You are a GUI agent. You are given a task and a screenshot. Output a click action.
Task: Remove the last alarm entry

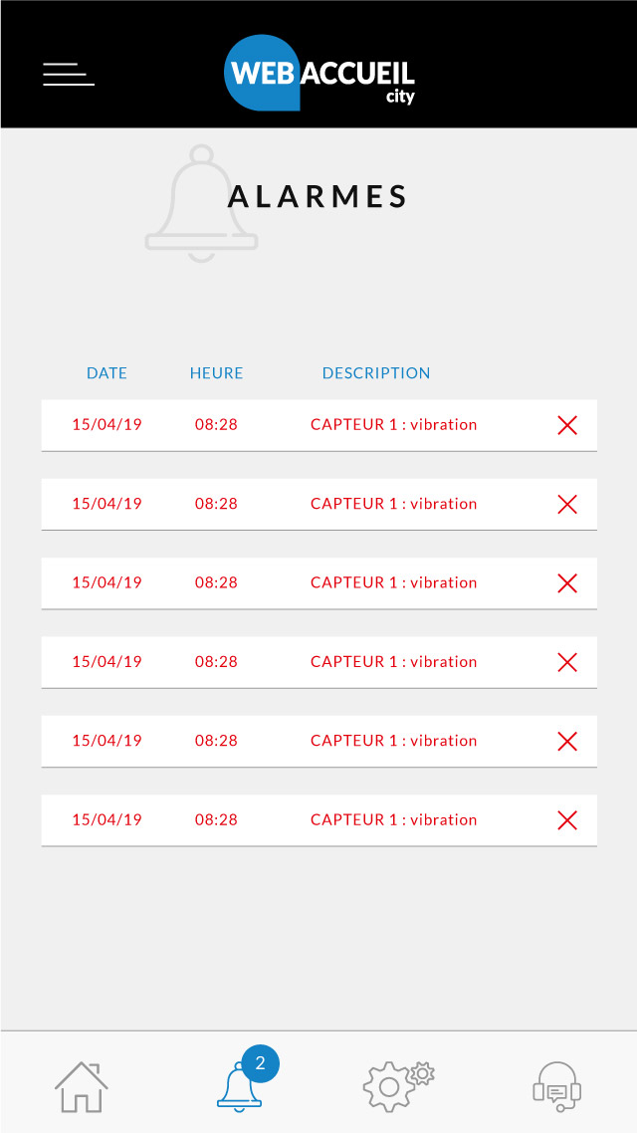[567, 820]
